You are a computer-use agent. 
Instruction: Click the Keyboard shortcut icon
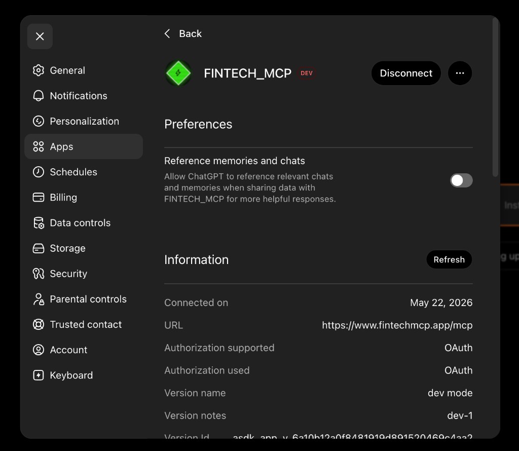tap(39, 375)
